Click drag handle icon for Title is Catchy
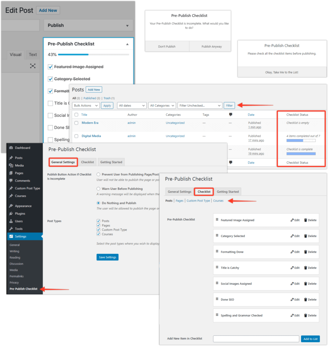The height and width of the screenshot is (346, 328). (x=217, y=267)
